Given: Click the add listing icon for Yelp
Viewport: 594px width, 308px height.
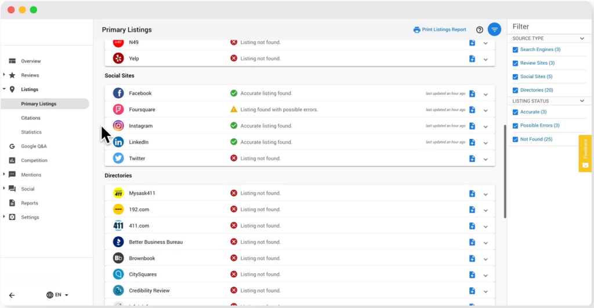Looking at the screenshot, I should point(472,59).
